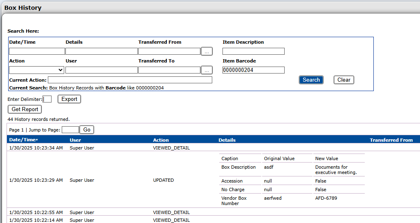
Task: Select the Item Description field
Action: (253, 51)
